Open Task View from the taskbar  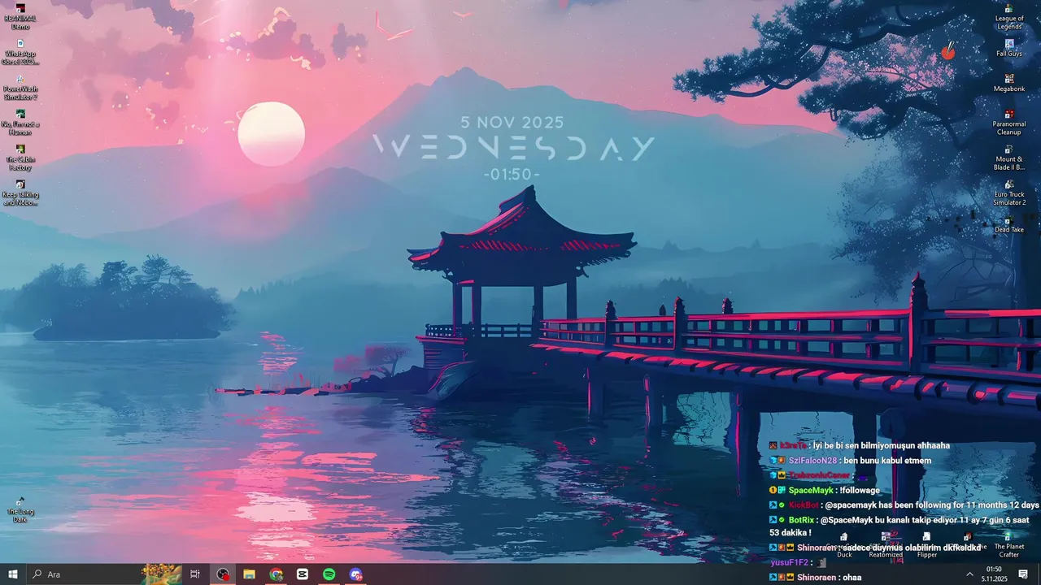(x=195, y=574)
